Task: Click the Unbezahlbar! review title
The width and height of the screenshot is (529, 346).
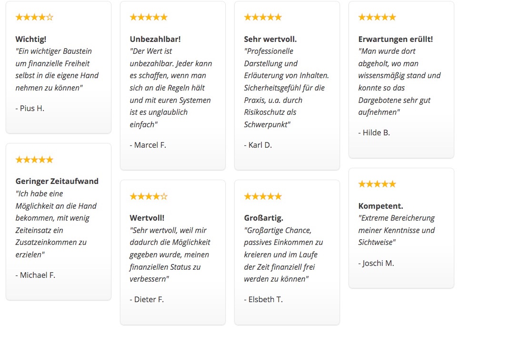Action: [x=155, y=39]
